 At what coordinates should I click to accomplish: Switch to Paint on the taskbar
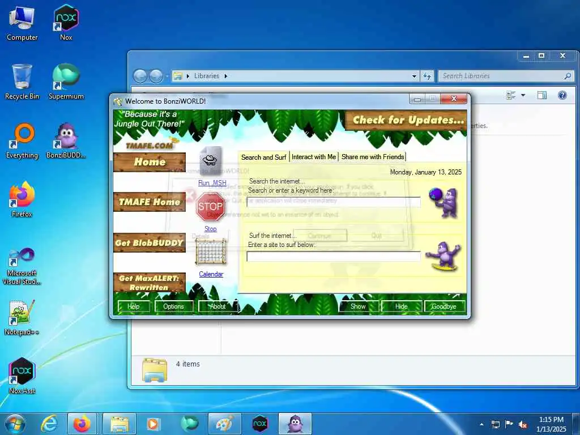click(x=224, y=424)
